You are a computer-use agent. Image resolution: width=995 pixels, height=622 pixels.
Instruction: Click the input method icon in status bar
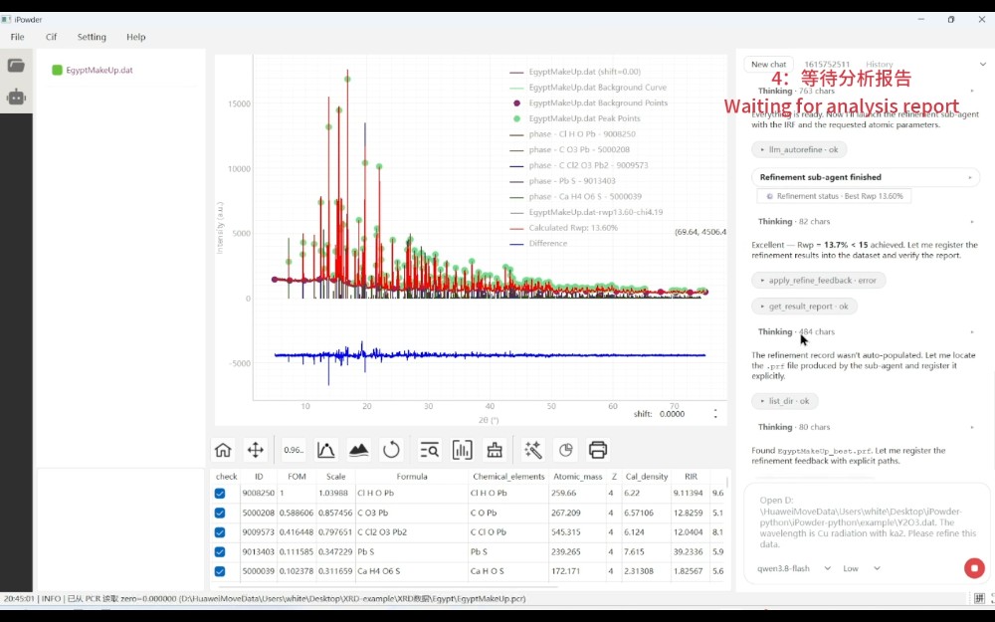pos(980,598)
